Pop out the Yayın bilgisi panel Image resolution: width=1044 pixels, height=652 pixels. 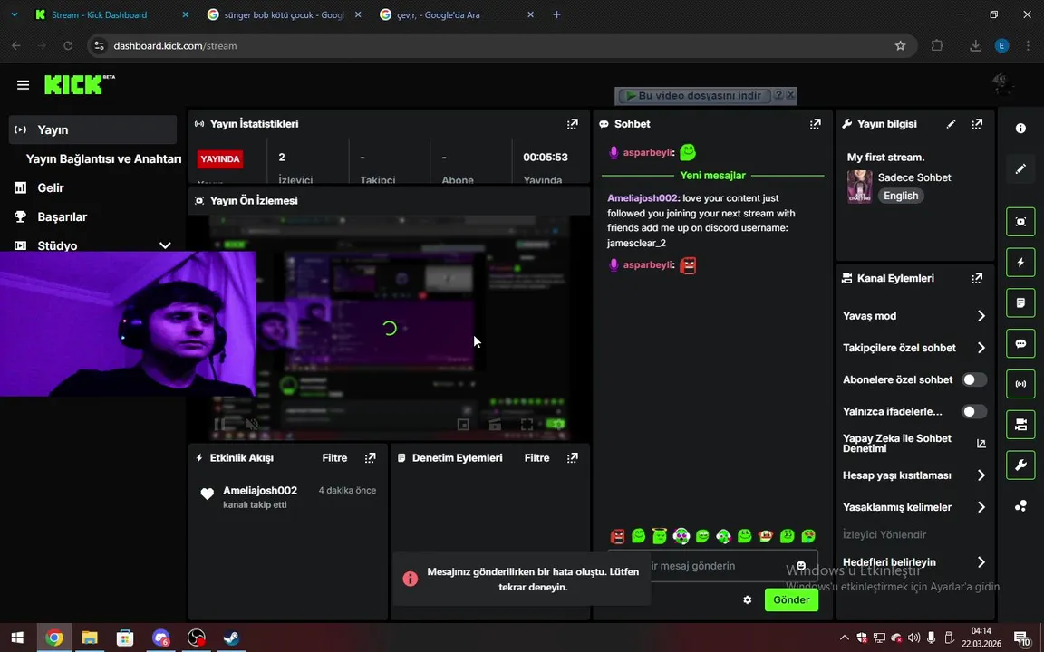point(977,124)
